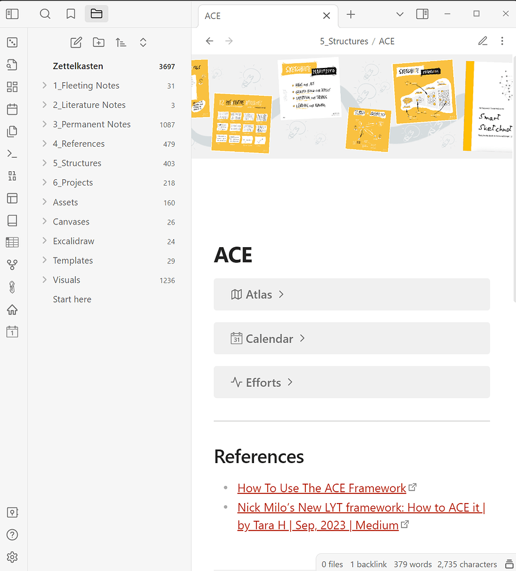
Task: Click the vault switcher icon above help
Action: coord(12,513)
